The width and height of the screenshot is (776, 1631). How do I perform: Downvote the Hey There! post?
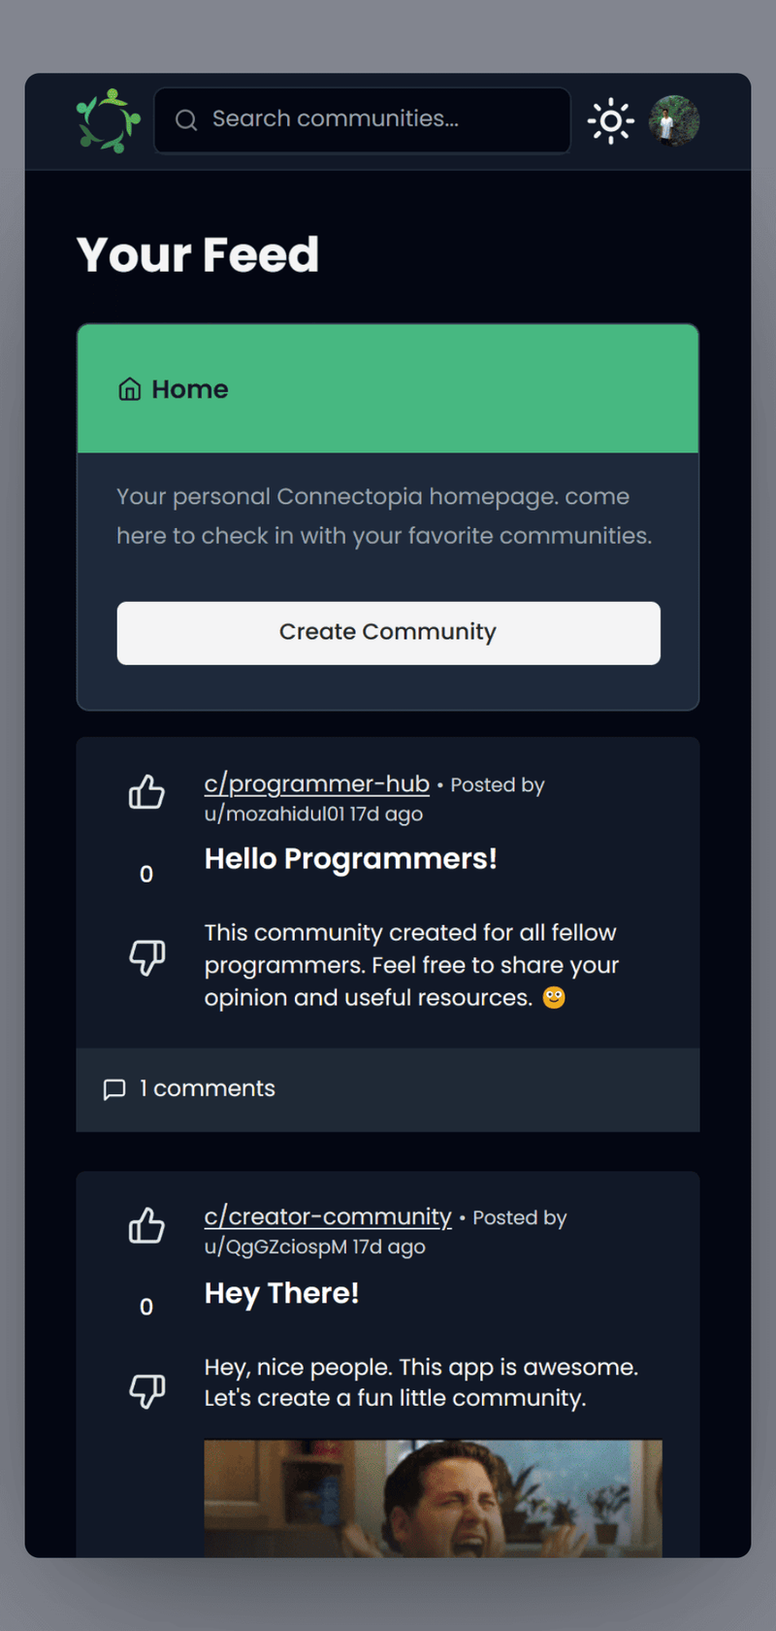coord(146,1391)
